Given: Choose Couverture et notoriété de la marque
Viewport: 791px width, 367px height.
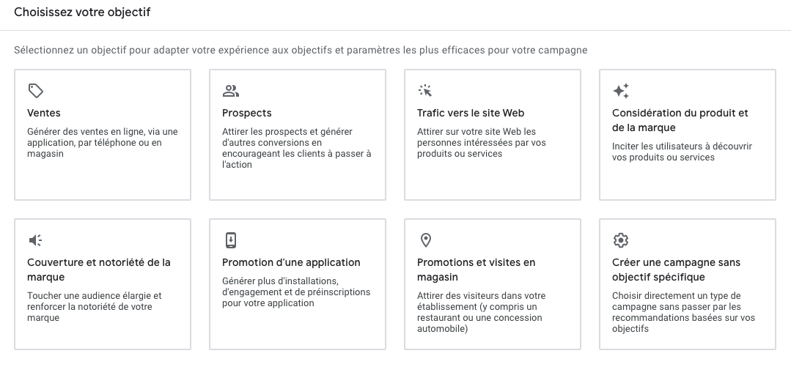Looking at the screenshot, I should tap(98, 270).
